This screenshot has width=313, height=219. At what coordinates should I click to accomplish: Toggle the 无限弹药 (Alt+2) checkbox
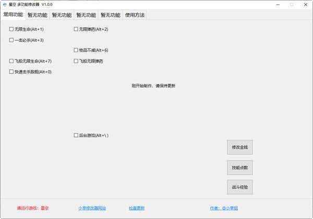(x=76, y=29)
